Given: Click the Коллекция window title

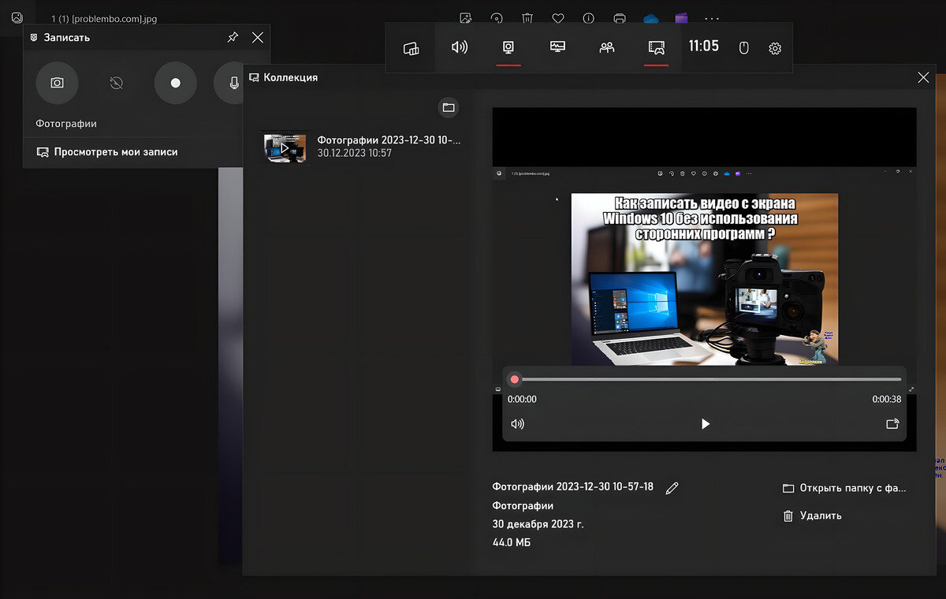Looking at the screenshot, I should click(x=291, y=77).
